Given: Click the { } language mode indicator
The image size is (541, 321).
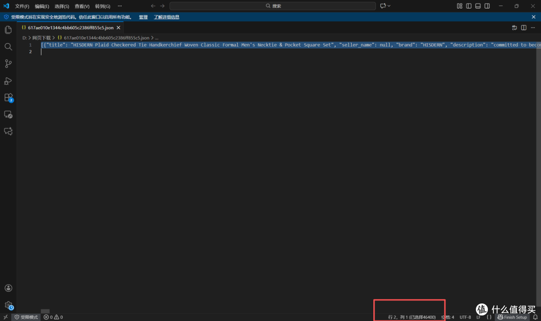Looking at the screenshot, I should tap(489, 317).
